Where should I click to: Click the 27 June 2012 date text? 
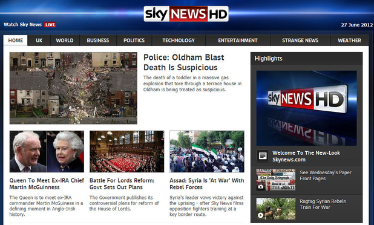click(x=357, y=25)
